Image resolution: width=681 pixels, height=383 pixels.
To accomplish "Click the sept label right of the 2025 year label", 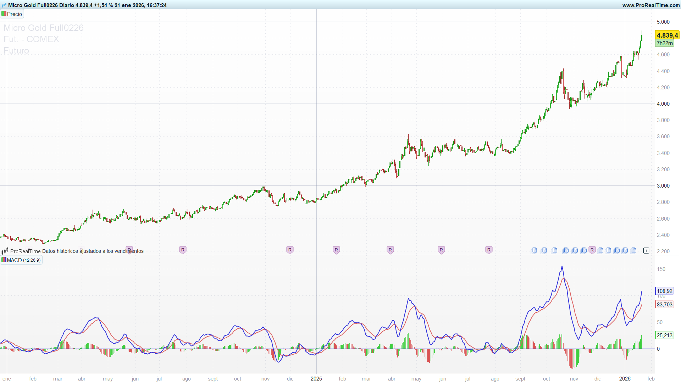I will coord(520,379).
